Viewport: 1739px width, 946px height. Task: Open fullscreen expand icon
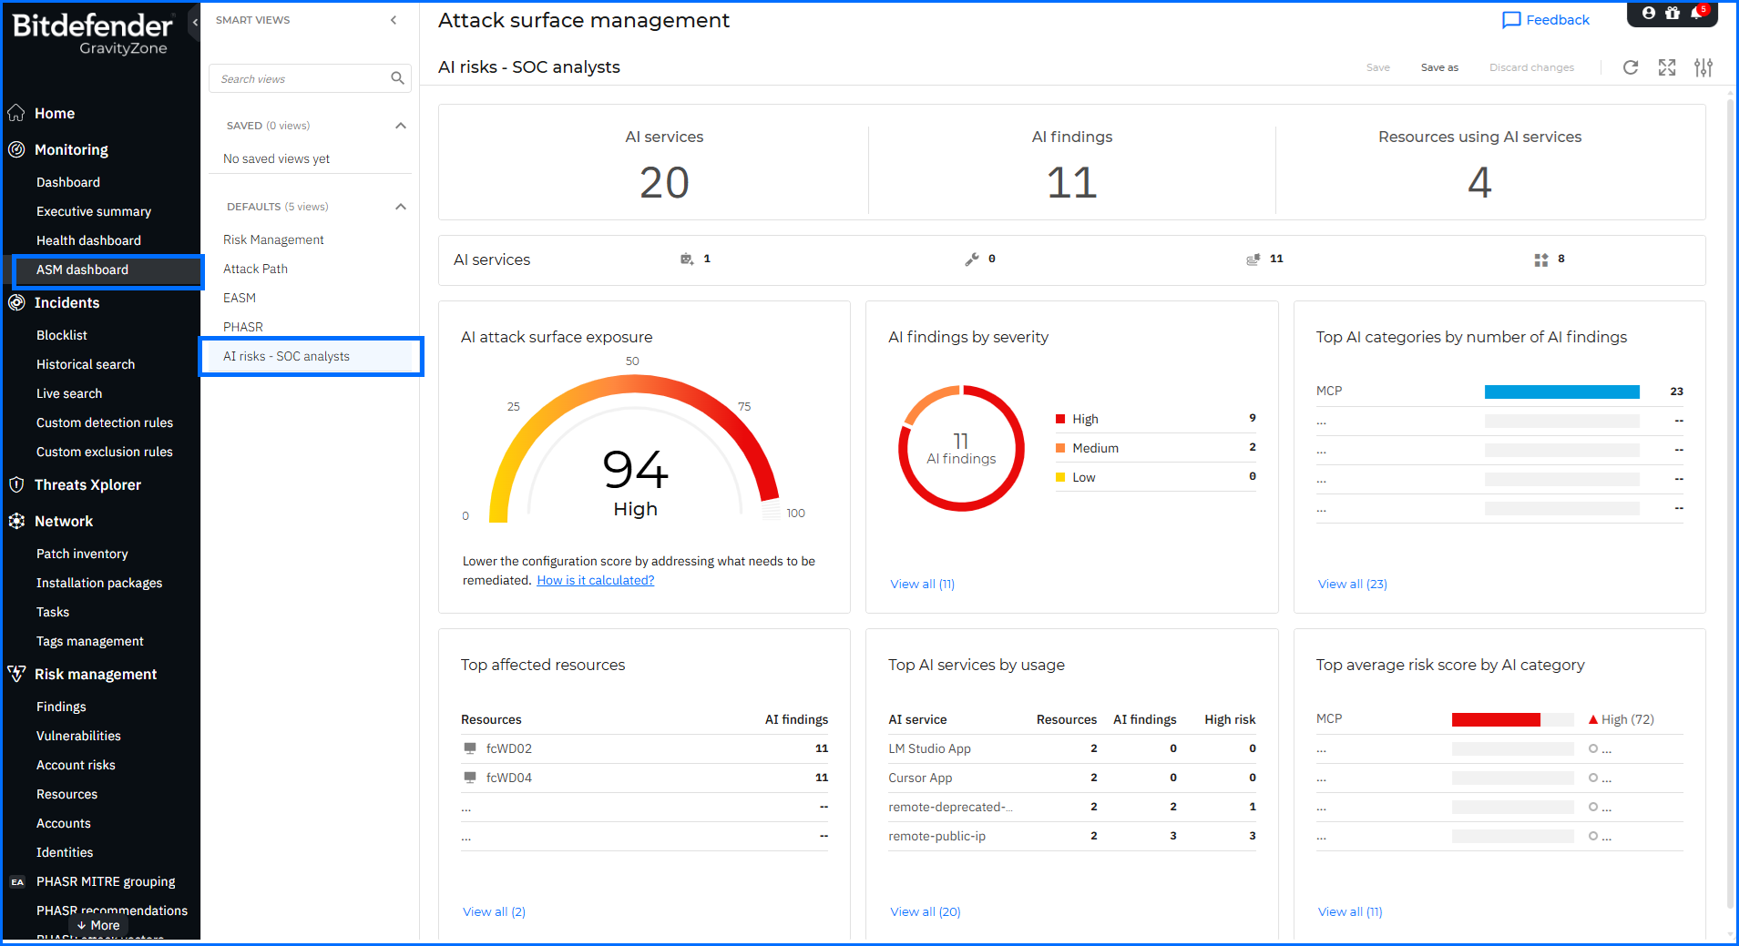(x=1667, y=67)
